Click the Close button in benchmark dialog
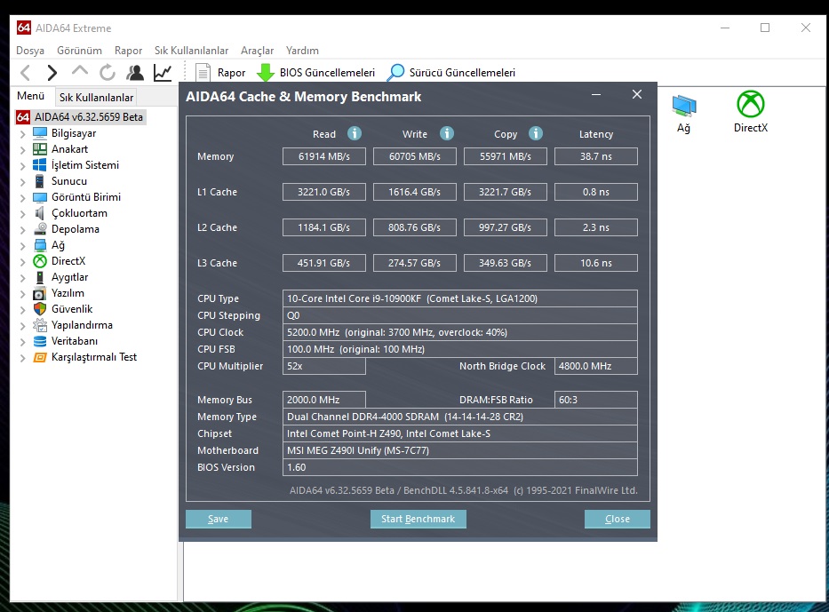 (618, 519)
